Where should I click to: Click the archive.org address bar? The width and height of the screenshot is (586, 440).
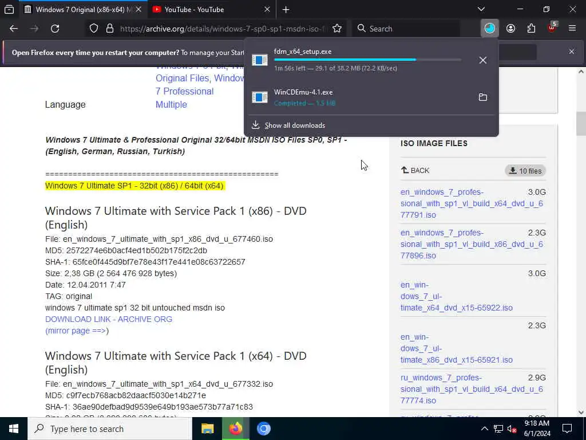point(223,29)
